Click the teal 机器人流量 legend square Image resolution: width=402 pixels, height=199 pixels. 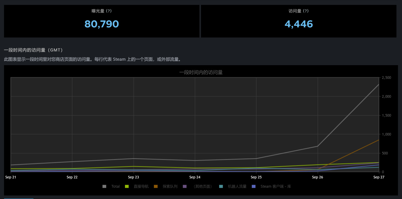click(x=221, y=186)
